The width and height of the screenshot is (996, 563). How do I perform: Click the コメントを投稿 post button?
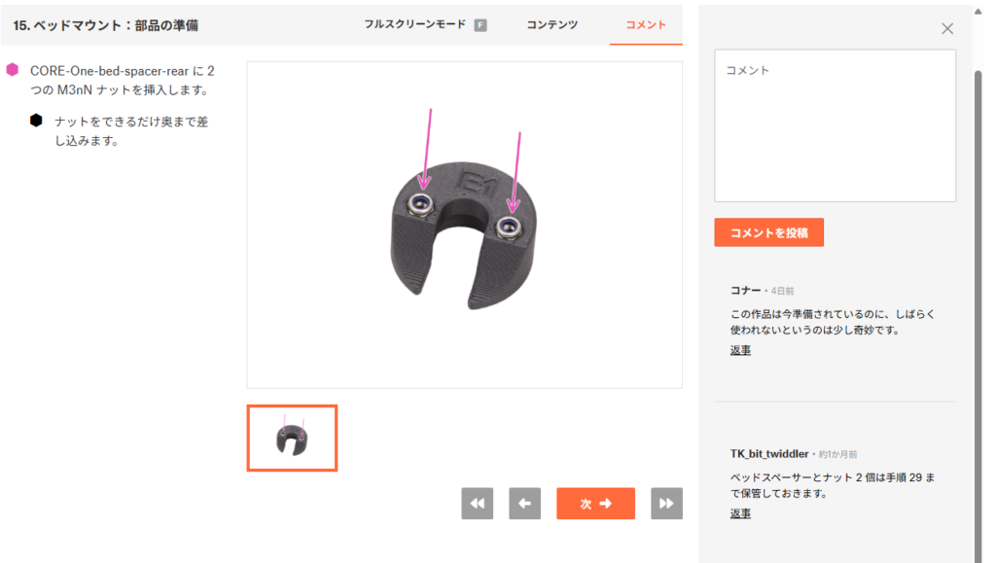pyautogui.click(x=768, y=232)
